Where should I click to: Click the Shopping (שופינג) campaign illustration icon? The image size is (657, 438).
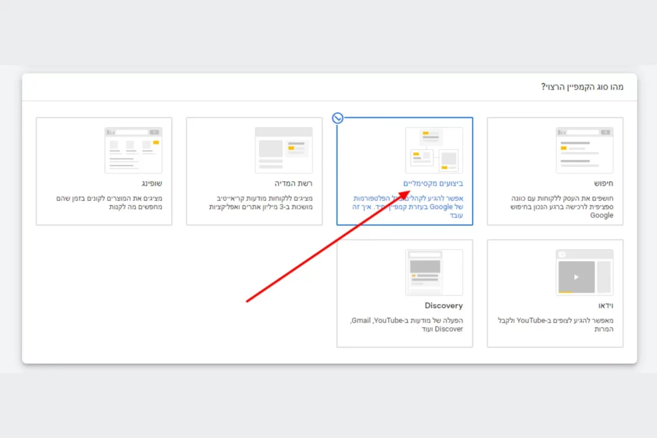tap(133, 150)
